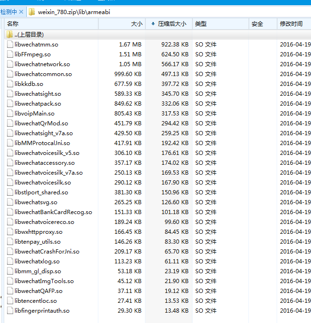Click libkkdb.so file icon
The height and width of the screenshot is (323, 311).
click(x=10, y=84)
